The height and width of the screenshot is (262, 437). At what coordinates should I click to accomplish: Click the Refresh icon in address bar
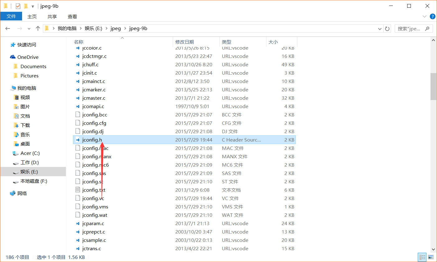pos(387,28)
